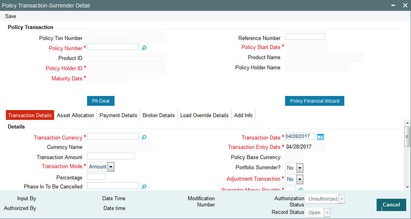Open the Authorization Status dropdown
411x219 pixels.
pyautogui.click(x=342, y=199)
